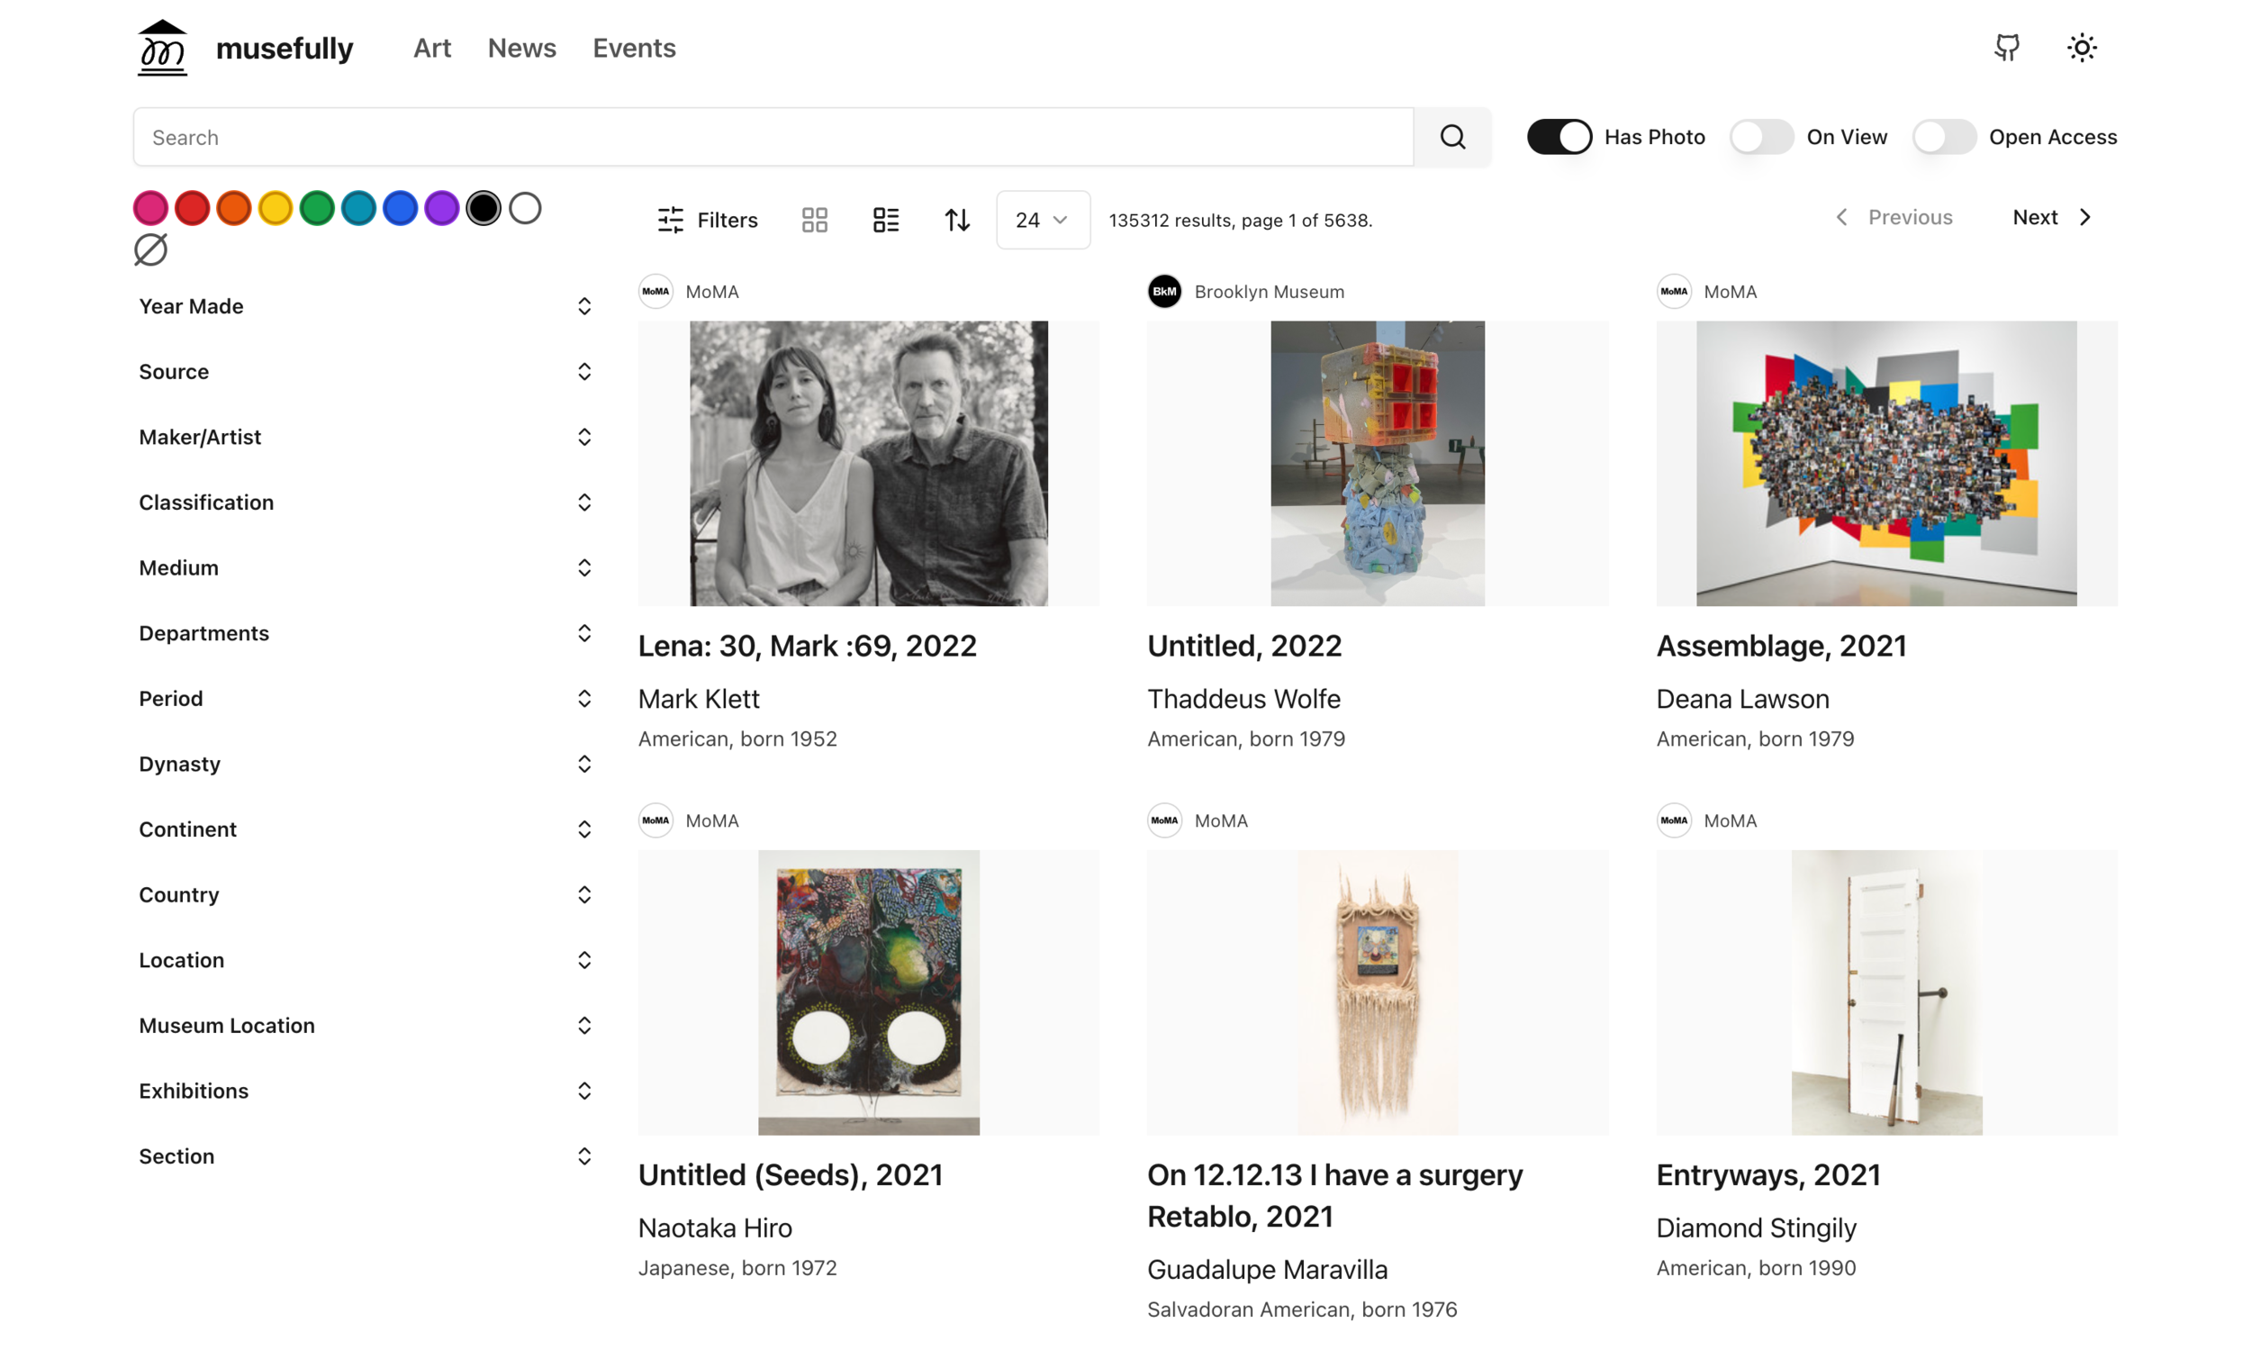Switch to grid card layout icon
The width and height of the screenshot is (2251, 1368).
(x=814, y=221)
